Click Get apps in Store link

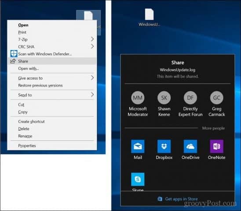pos(181,199)
